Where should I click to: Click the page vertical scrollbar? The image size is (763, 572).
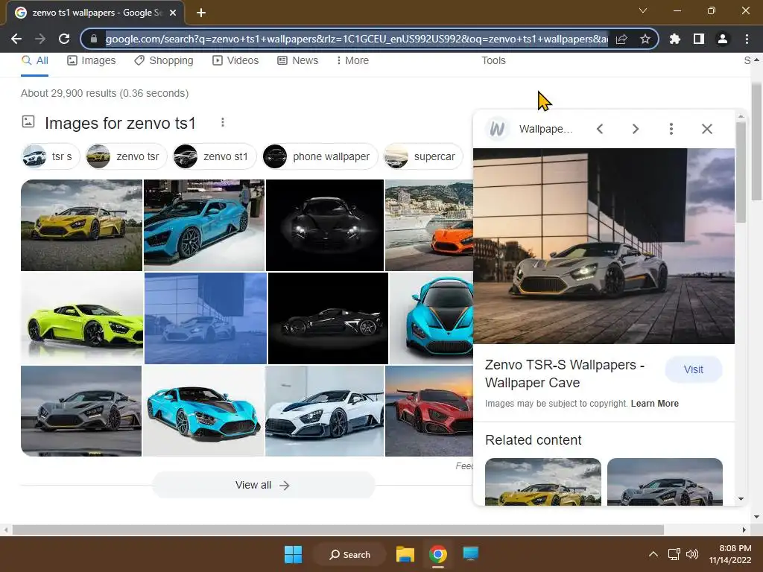pos(756,141)
